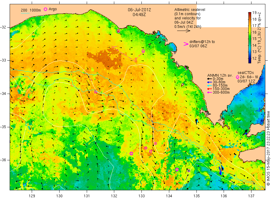The image size is (272, 200).
Task: Click the -32 latitude axis label
Action: pyautogui.click(x=3, y=27)
